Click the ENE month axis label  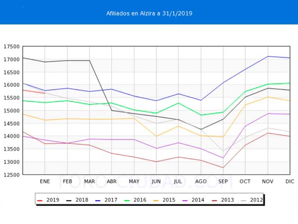click(x=45, y=182)
